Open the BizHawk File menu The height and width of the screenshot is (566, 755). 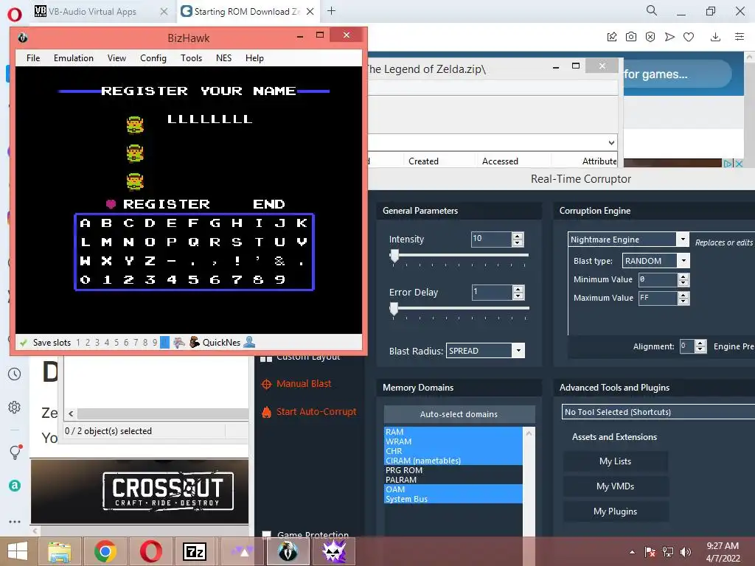[33, 58]
